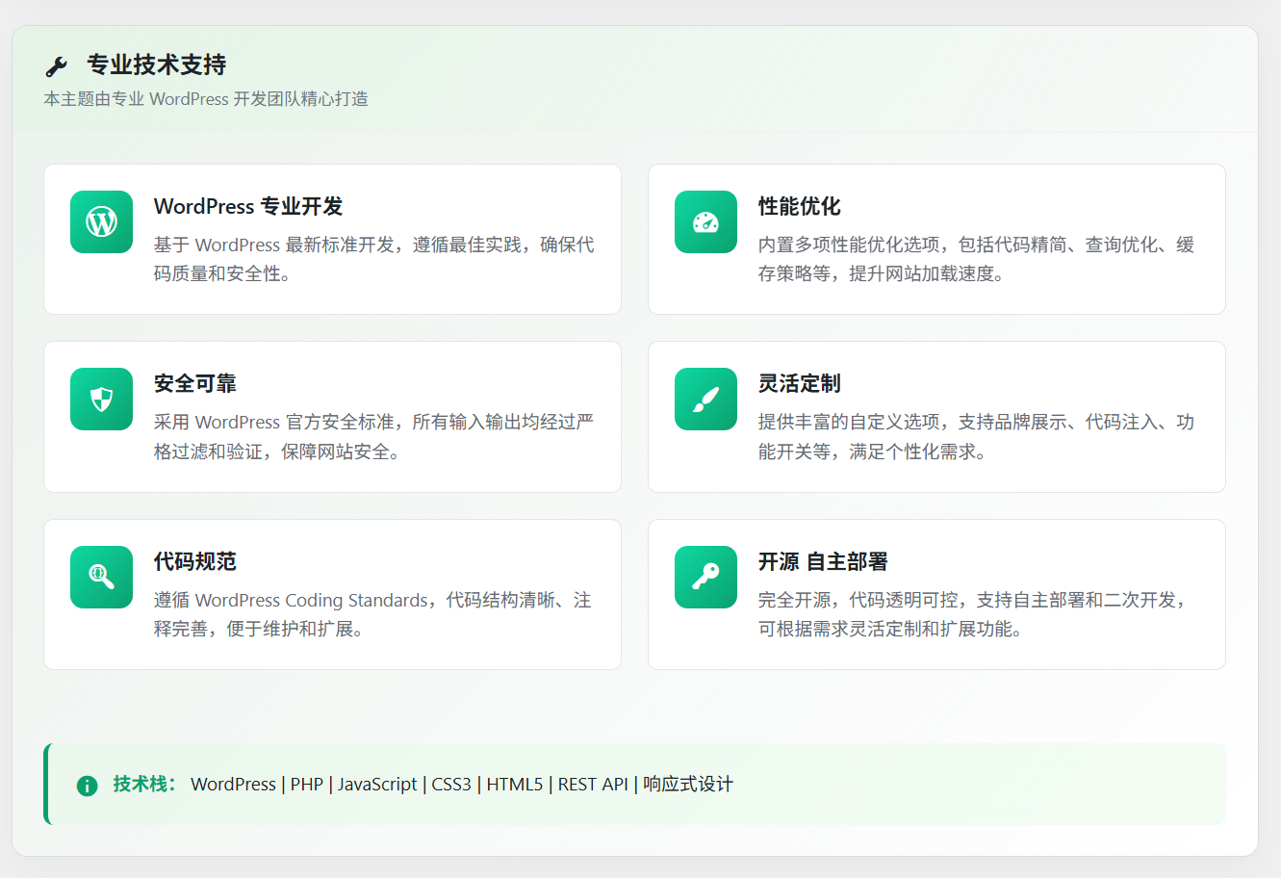Click the 性能优化 card title
Viewport: 1281px width, 878px height.
pos(799,206)
